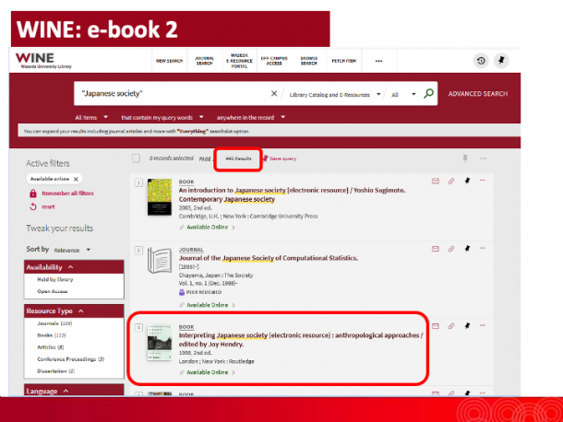This screenshot has width=563, height=422.
Task: Pin the Computational Statistics journal record
Action: pos(467,249)
